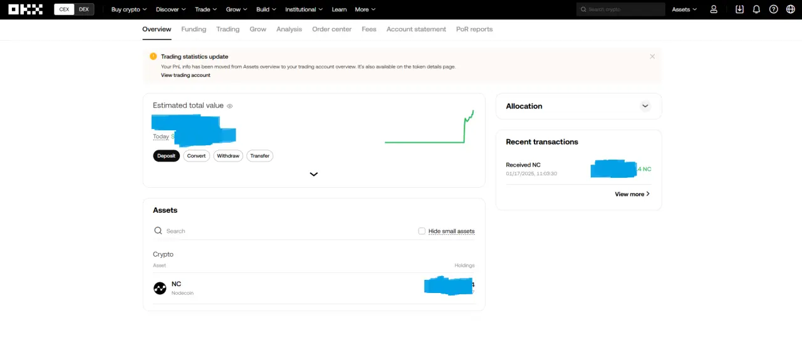Image resolution: width=802 pixels, height=355 pixels.
Task: Switch to the Trading tab
Action: point(228,29)
